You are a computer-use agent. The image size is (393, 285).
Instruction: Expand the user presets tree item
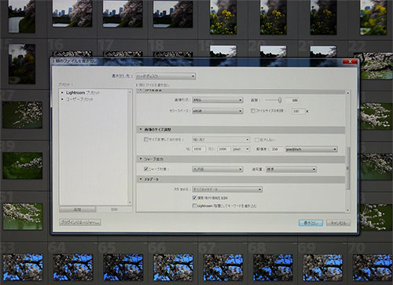click(x=62, y=99)
